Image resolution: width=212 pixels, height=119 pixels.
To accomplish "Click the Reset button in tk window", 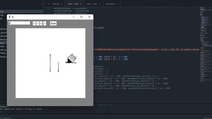I will coord(53,23).
